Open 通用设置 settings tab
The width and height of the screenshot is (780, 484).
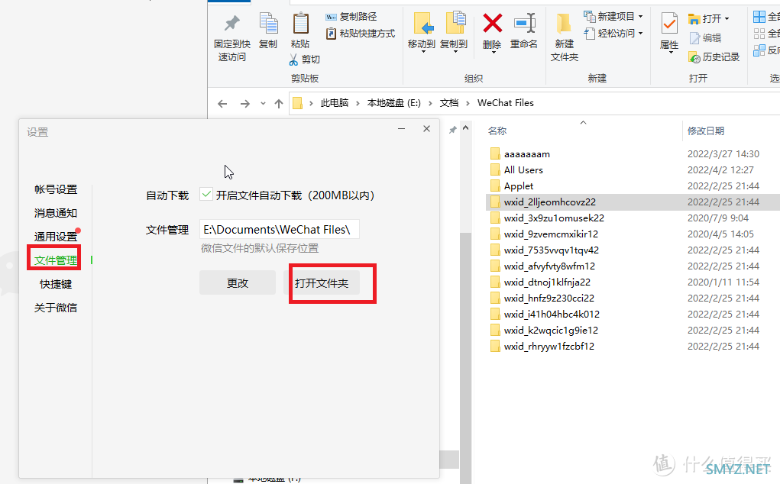pos(56,237)
